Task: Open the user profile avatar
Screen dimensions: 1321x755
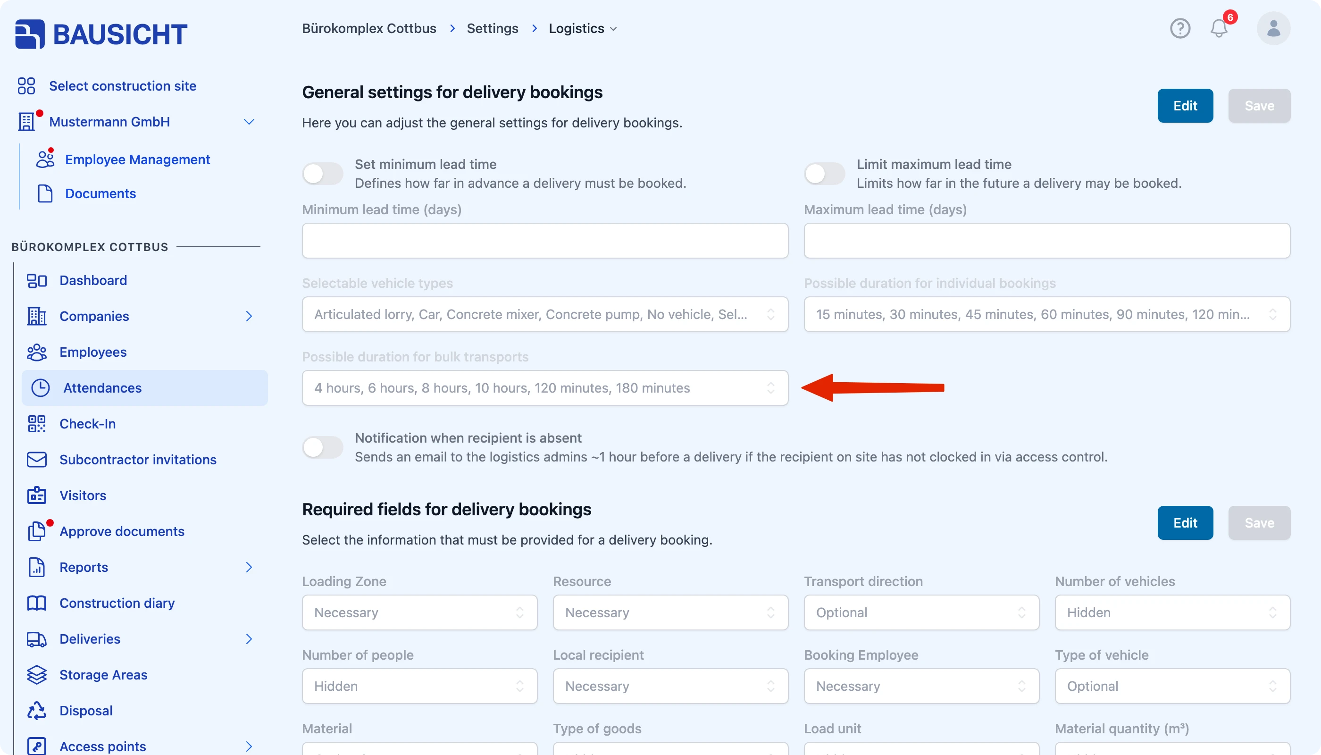Action: coord(1273,28)
